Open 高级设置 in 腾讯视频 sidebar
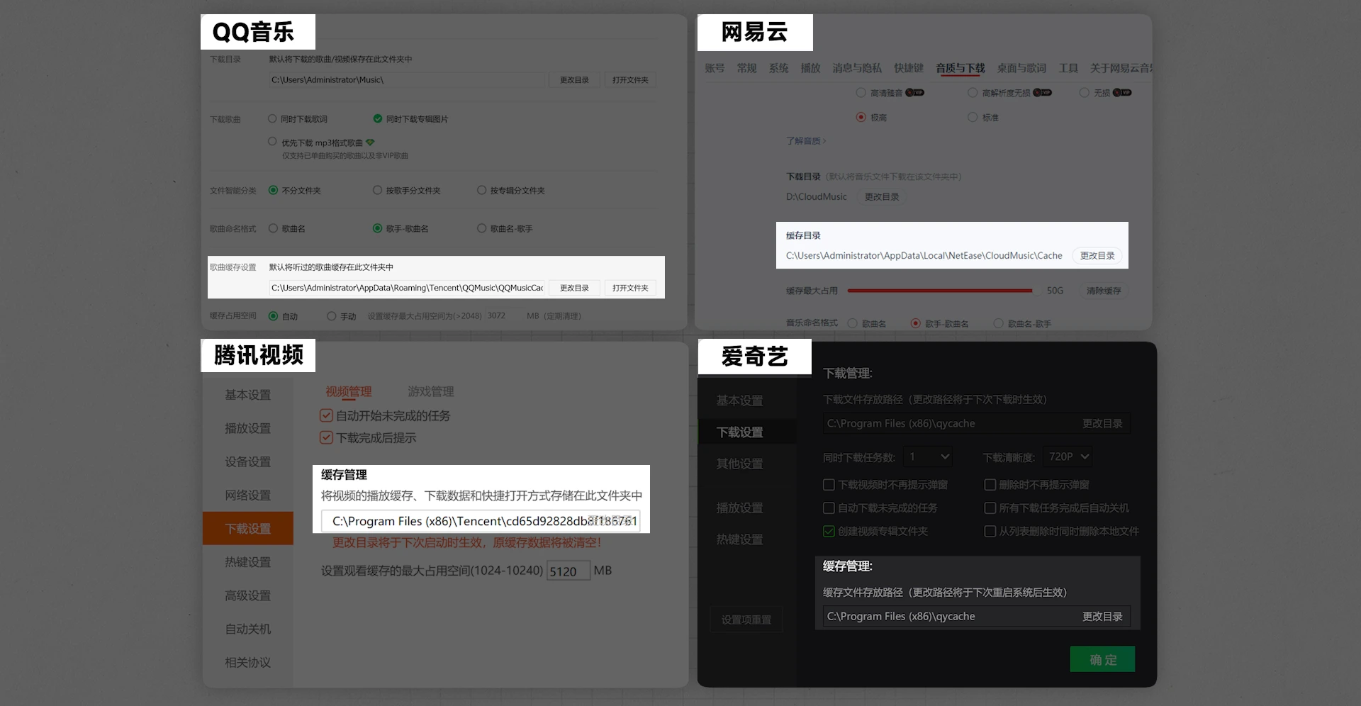The image size is (1361, 706). [x=248, y=595]
